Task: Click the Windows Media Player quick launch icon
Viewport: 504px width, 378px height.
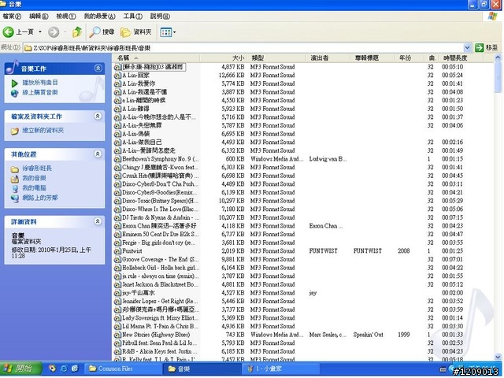Action: 52,369
